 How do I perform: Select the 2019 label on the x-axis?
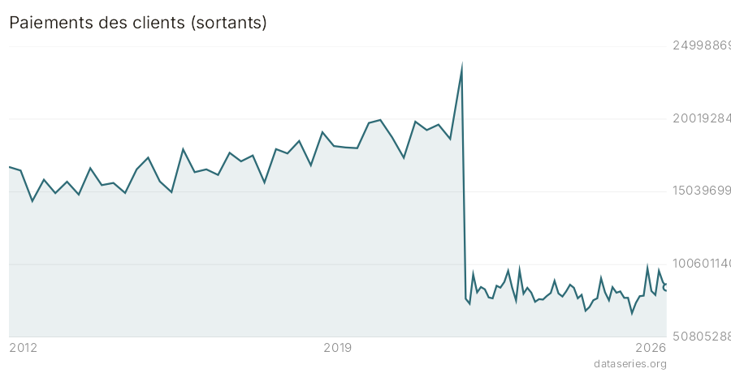(x=338, y=348)
